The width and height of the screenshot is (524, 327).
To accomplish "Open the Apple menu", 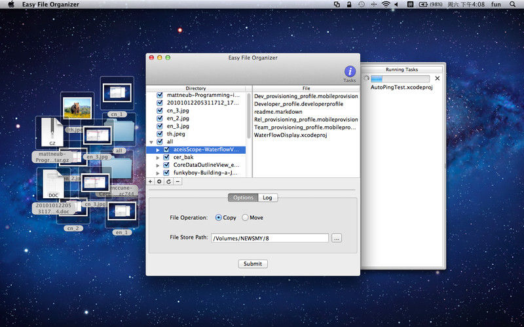I will 10,5.
